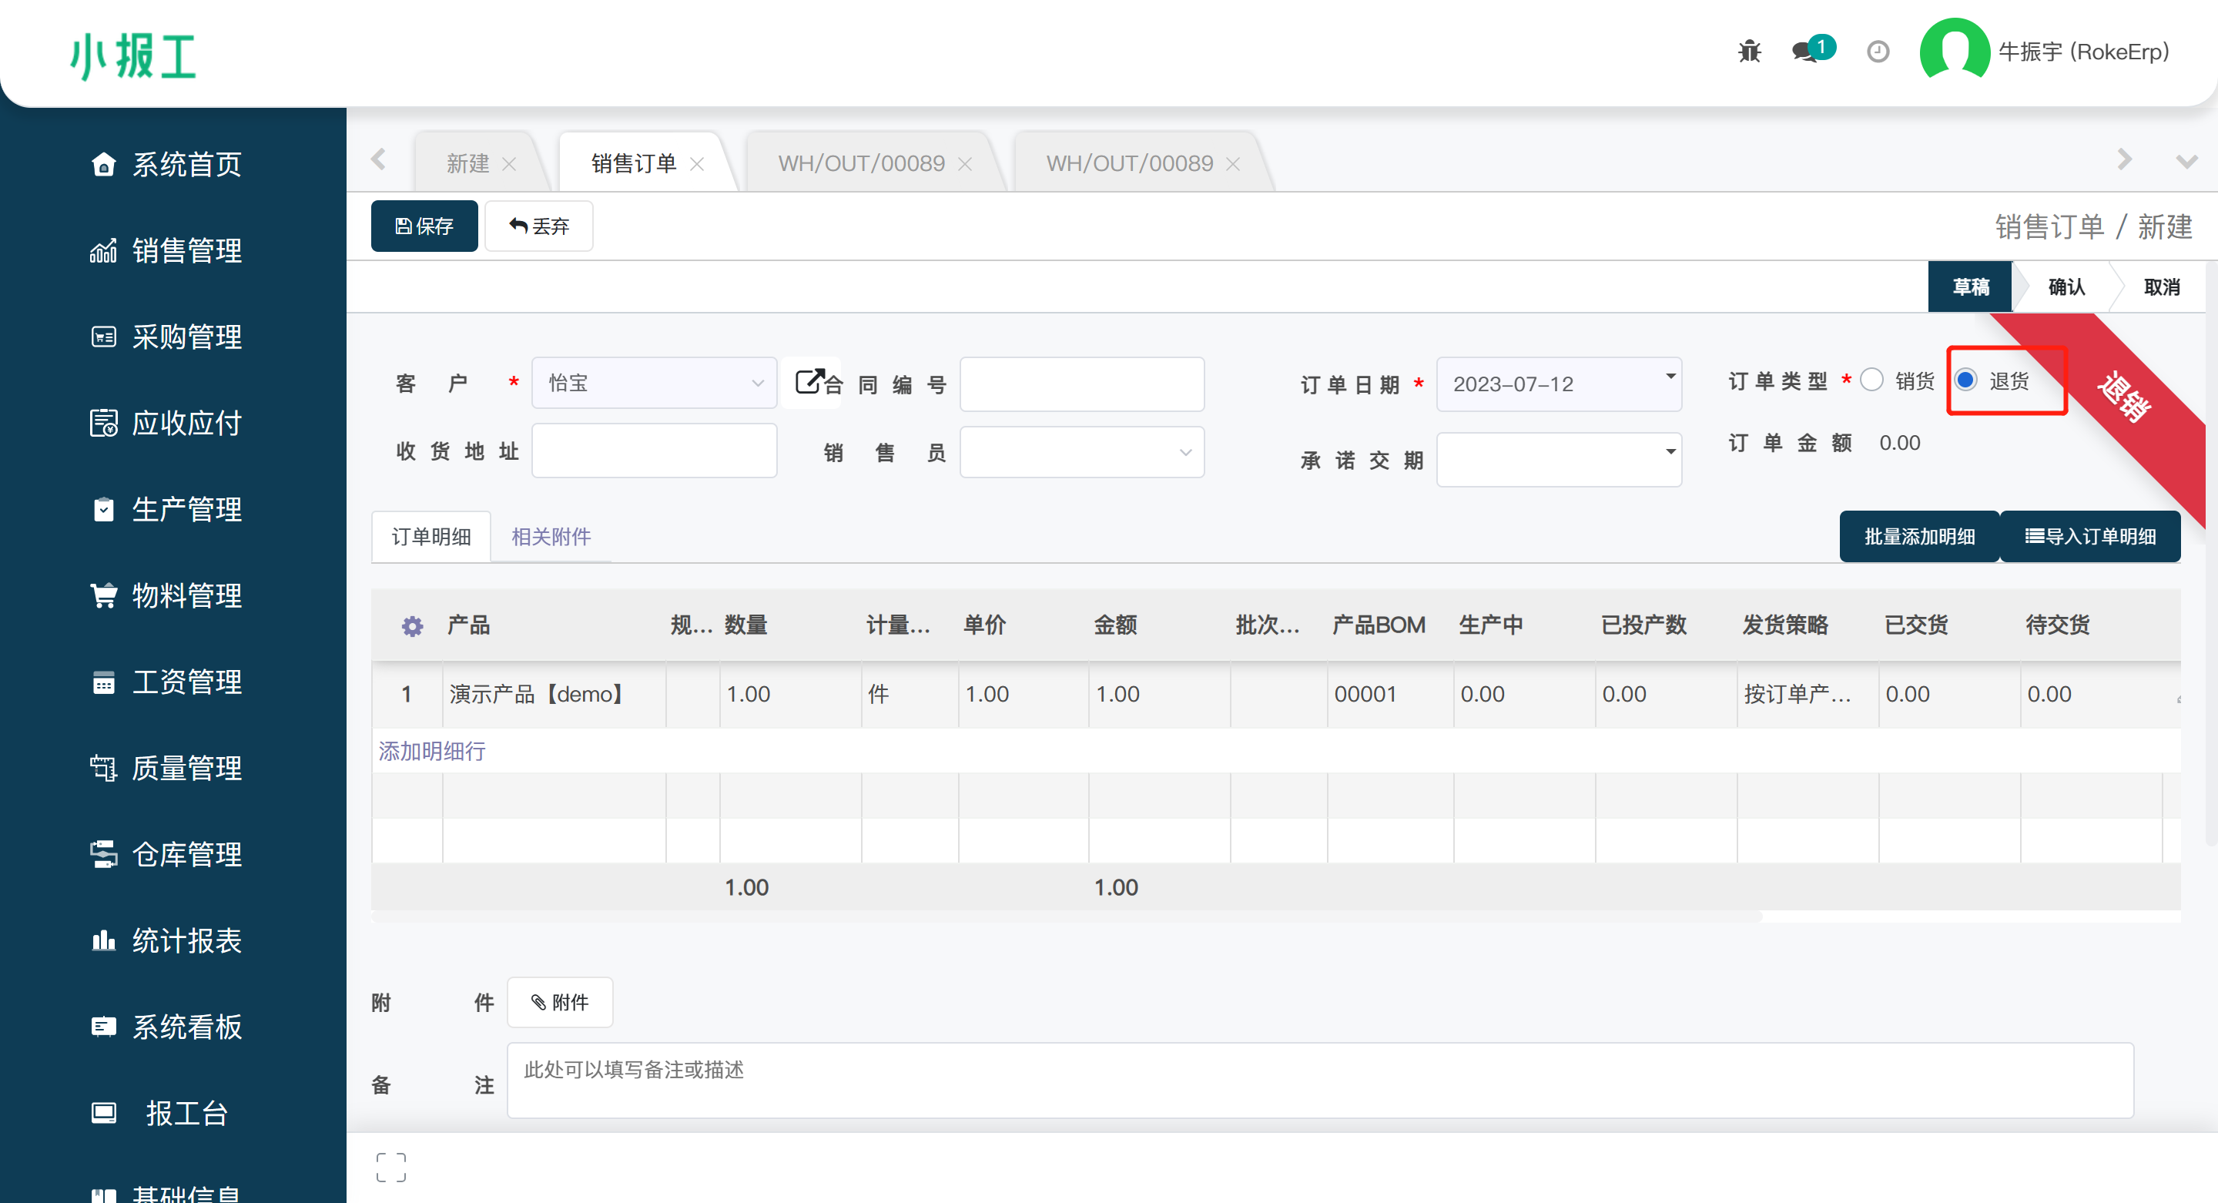The image size is (2218, 1203).
Task: Click the bug debug icon in header
Action: [1749, 52]
